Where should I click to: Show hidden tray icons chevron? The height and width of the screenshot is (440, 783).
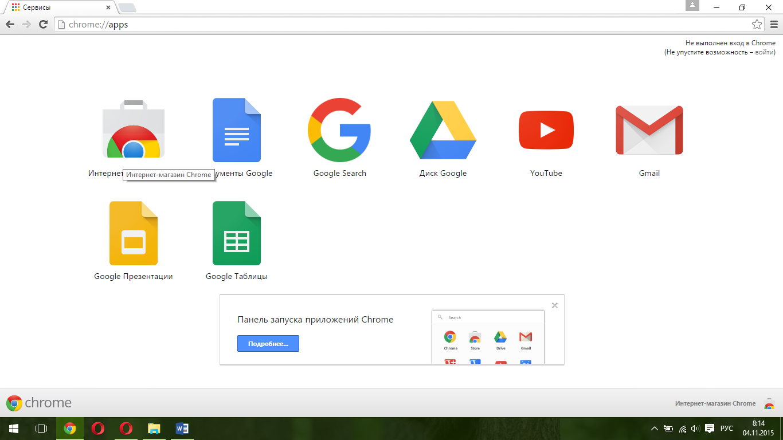(x=655, y=428)
